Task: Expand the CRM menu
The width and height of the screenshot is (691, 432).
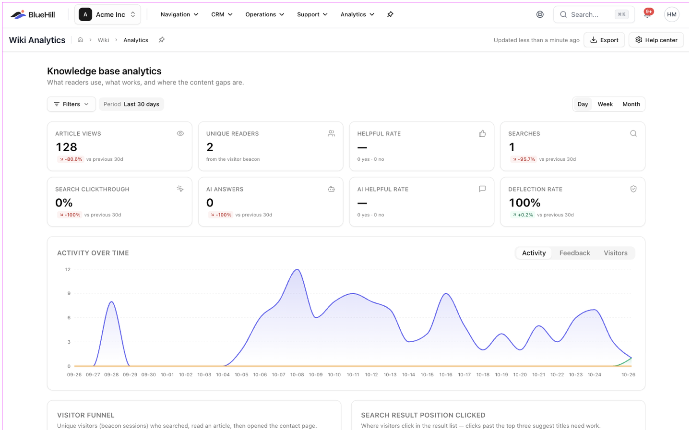Action: (x=222, y=14)
